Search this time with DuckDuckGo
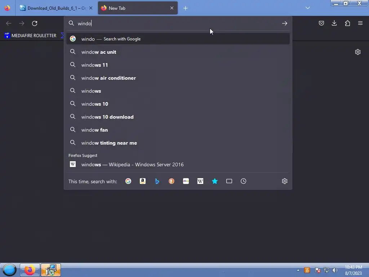This screenshot has height=277, width=369. (x=172, y=181)
